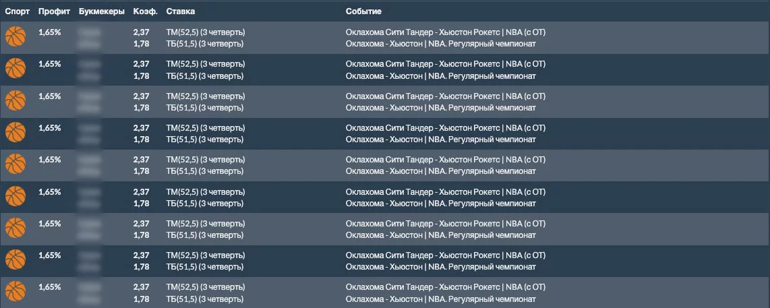Click the Событие column header
The height and width of the screenshot is (308, 770).
pos(363,12)
